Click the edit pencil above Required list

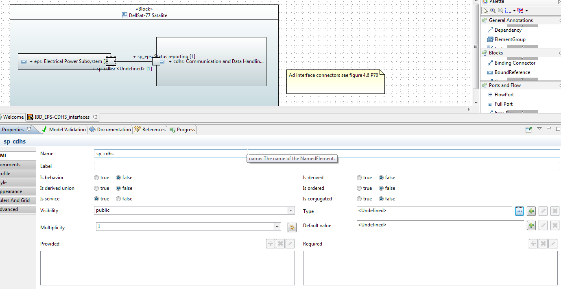coord(553,244)
